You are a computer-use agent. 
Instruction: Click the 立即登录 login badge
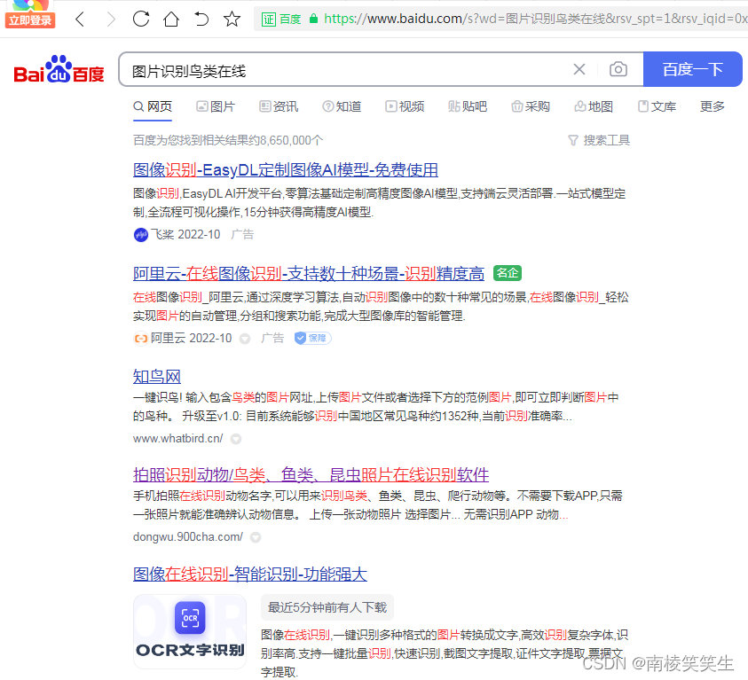click(30, 20)
